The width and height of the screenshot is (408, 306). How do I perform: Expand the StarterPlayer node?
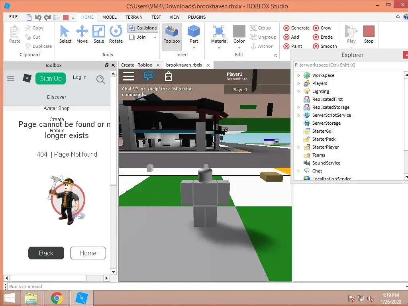click(298, 147)
